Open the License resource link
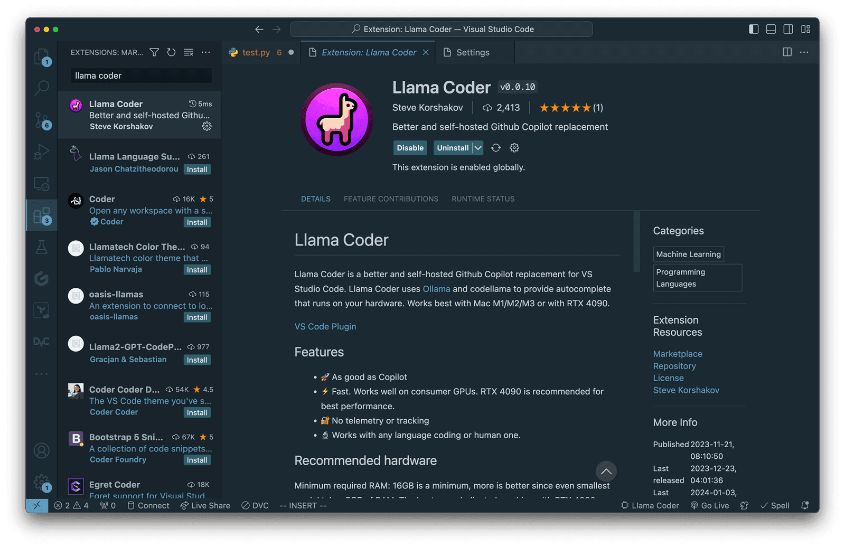The height and width of the screenshot is (547, 845). (668, 378)
